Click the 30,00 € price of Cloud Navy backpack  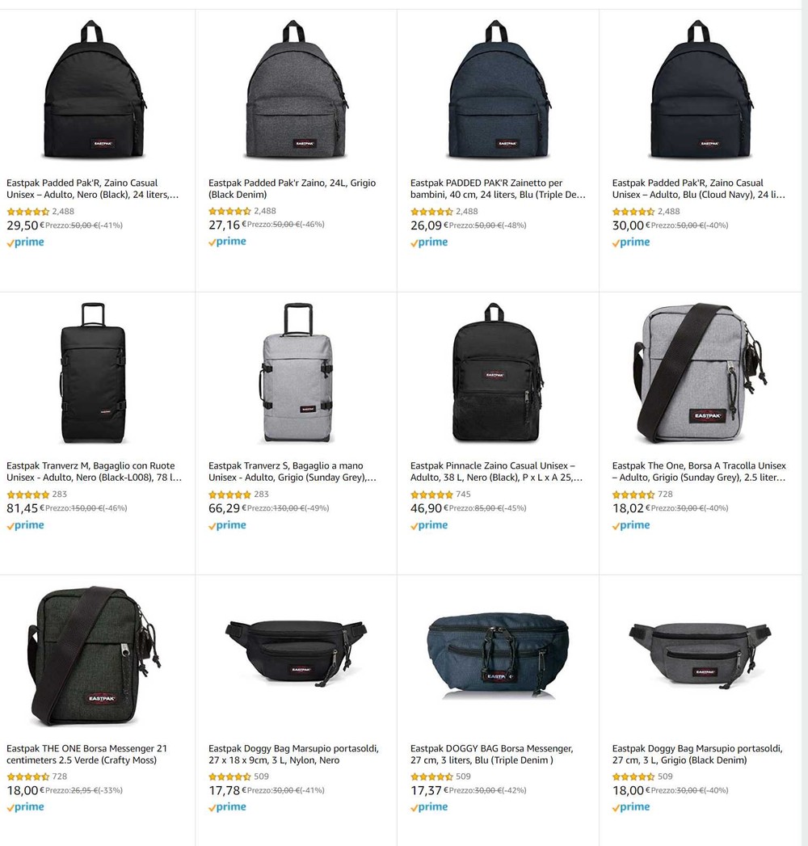pyautogui.click(x=628, y=225)
